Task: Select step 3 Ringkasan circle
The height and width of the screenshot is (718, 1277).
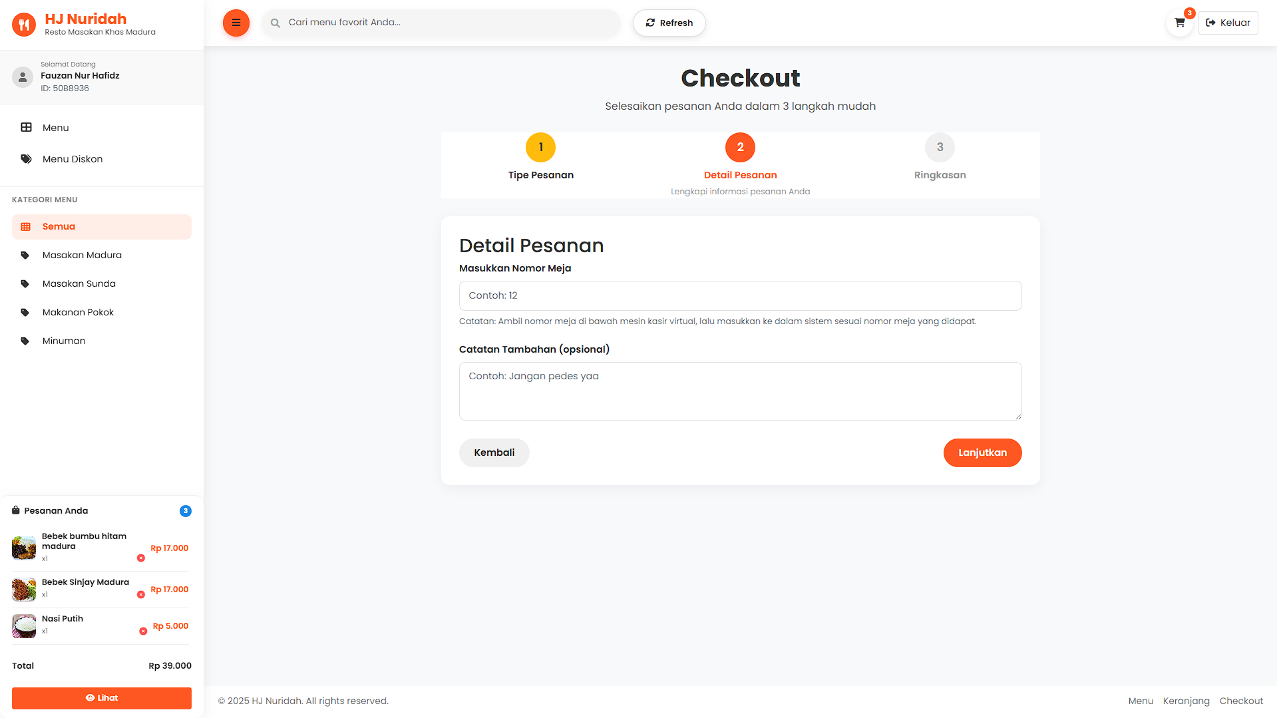Action: click(x=940, y=147)
